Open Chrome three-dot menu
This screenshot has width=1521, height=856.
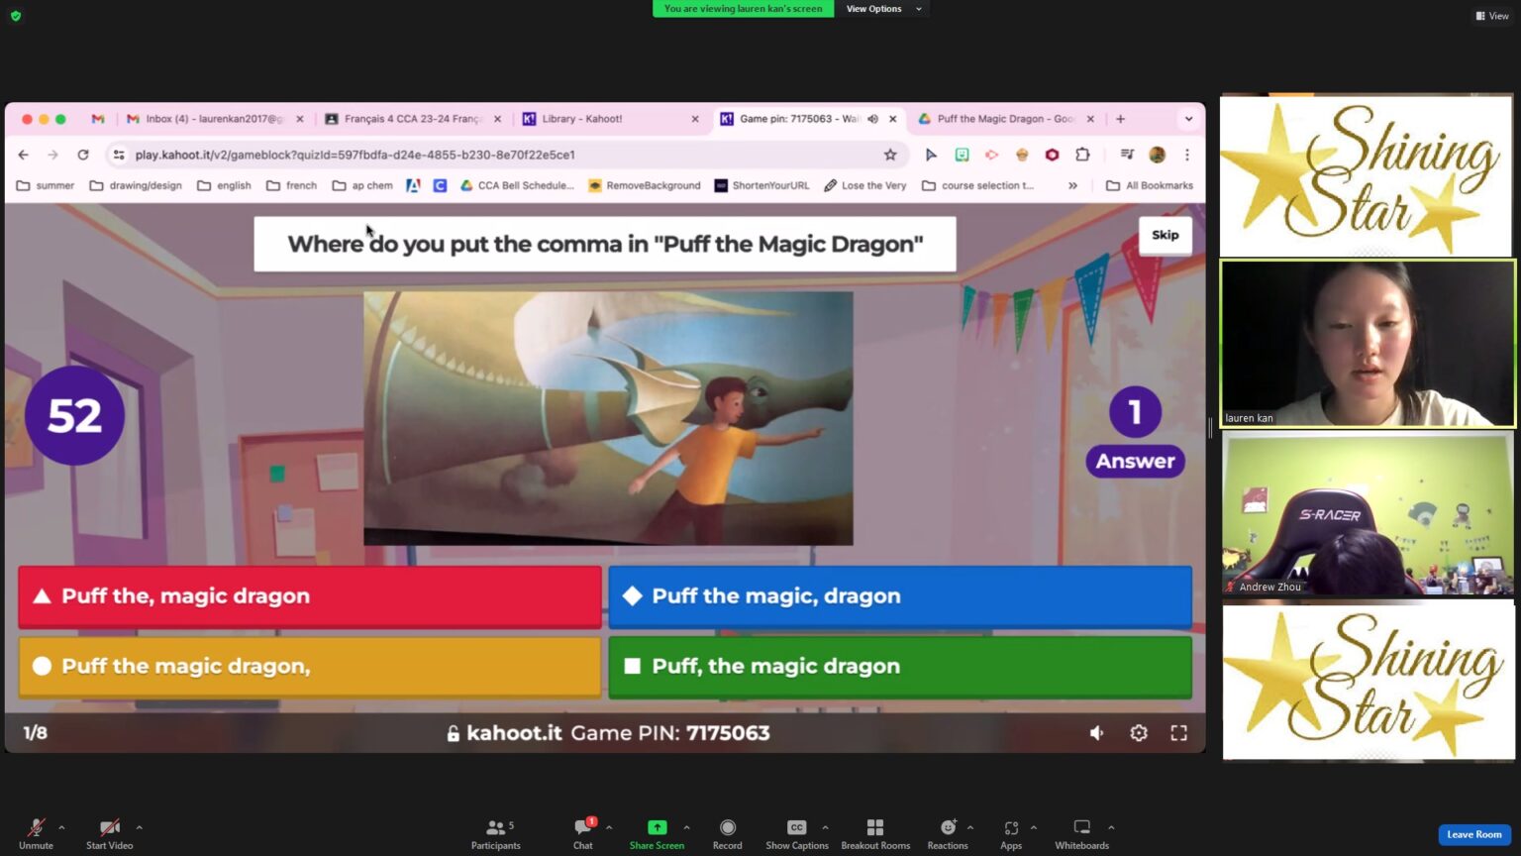pyautogui.click(x=1186, y=155)
